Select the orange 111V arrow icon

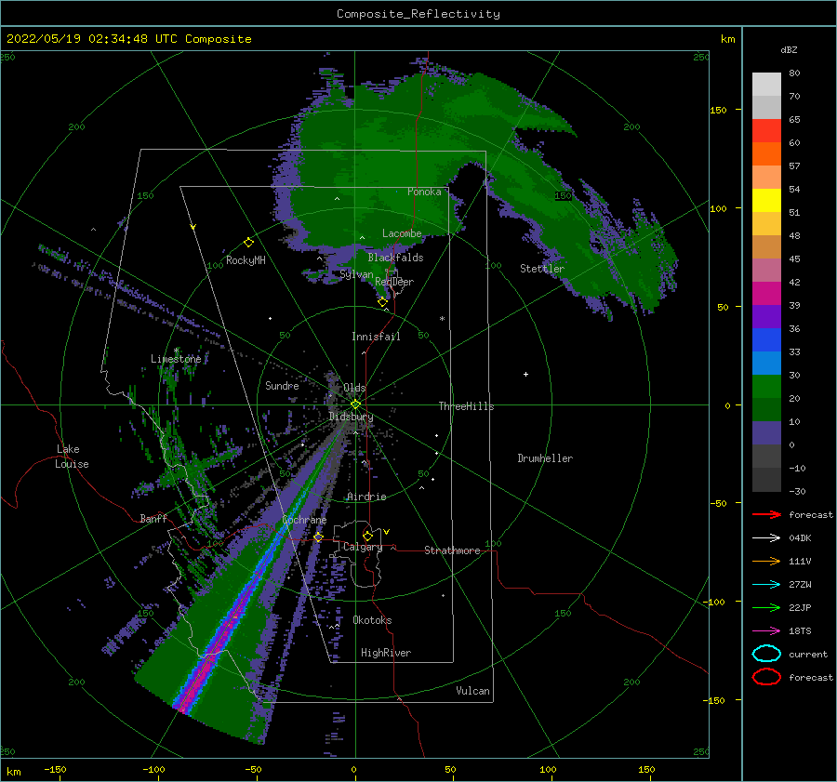click(x=766, y=561)
